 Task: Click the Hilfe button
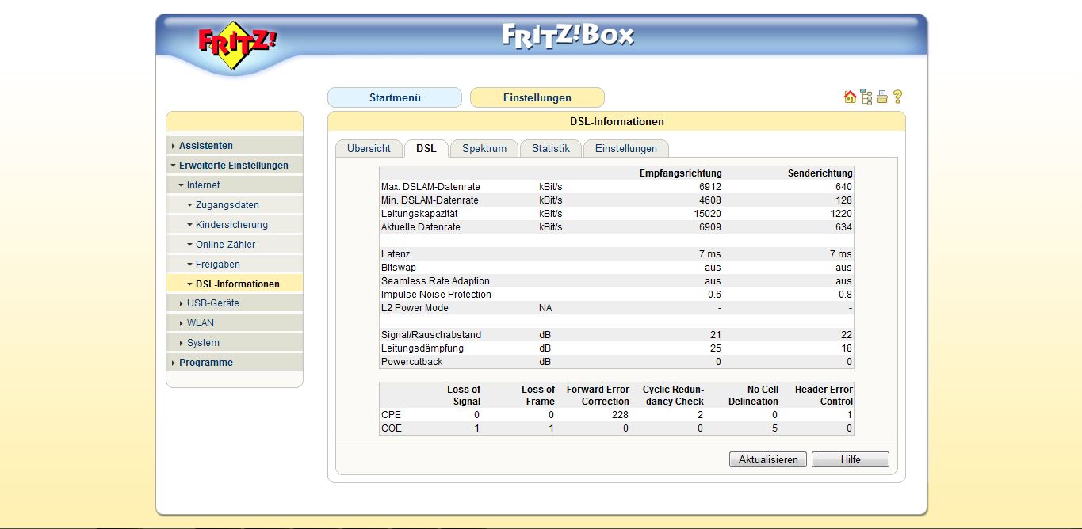pos(851,459)
